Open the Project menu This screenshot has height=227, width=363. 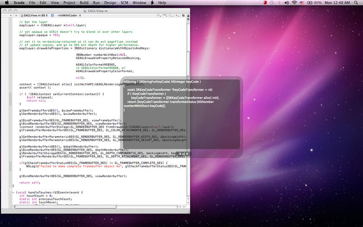[69, 3]
